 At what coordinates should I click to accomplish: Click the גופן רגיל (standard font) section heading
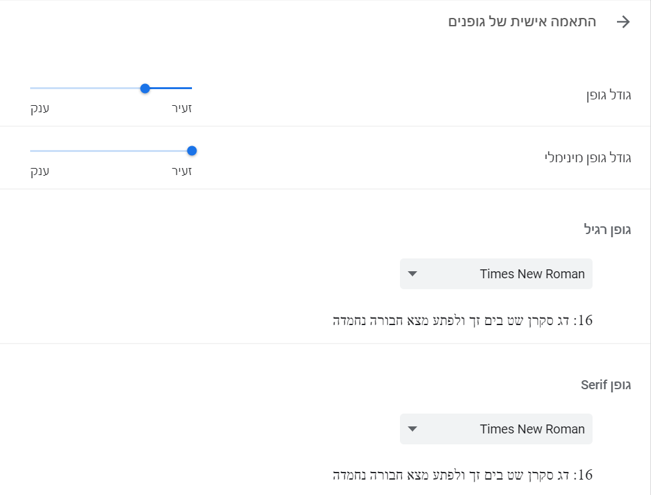pyautogui.click(x=607, y=230)
